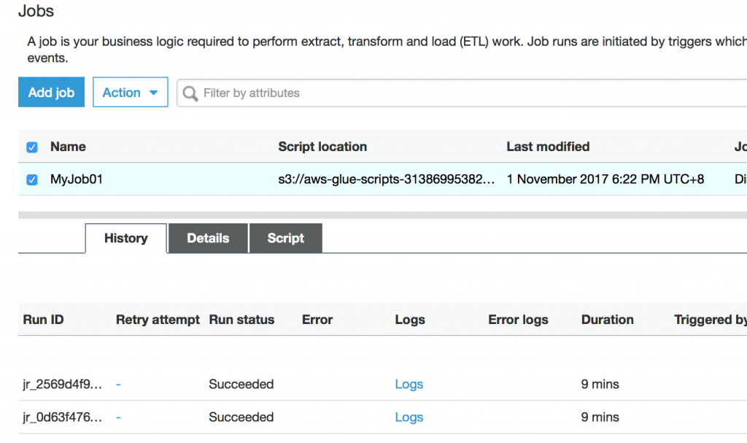Click the Add job button
The height and width of the screenshot is (443, 747).
[x=51, y=93]
